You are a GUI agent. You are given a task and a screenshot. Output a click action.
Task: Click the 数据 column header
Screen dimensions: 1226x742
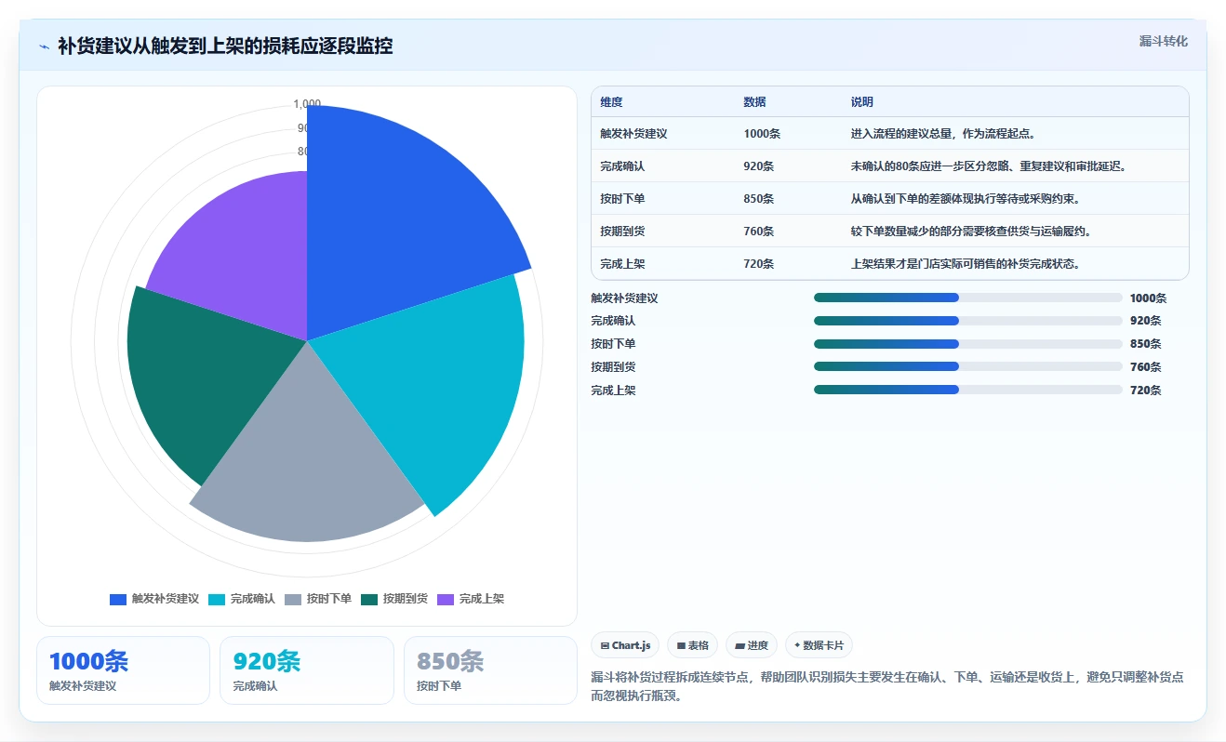point(754,102)
